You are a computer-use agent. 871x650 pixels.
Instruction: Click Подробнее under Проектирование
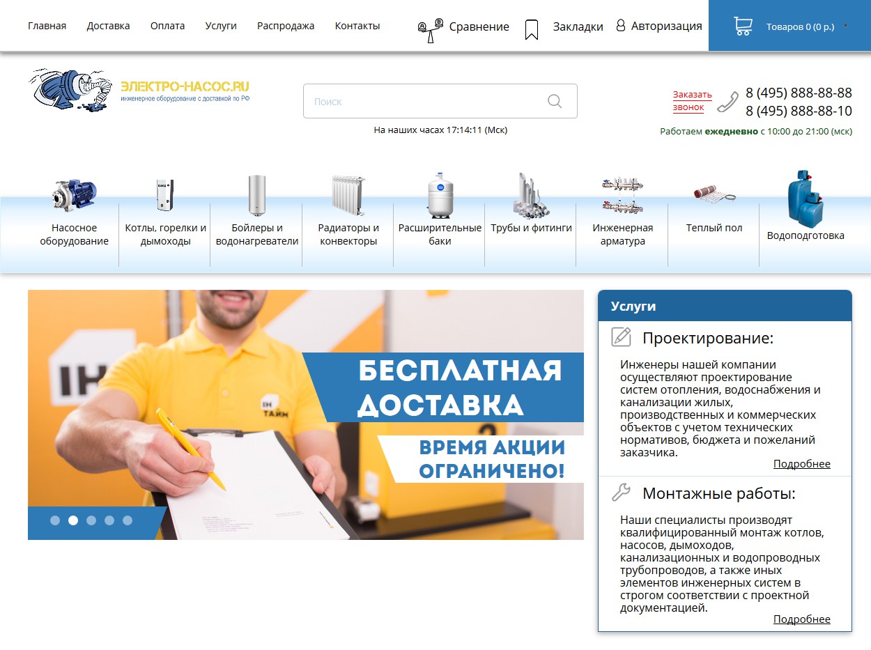(802, 464)
